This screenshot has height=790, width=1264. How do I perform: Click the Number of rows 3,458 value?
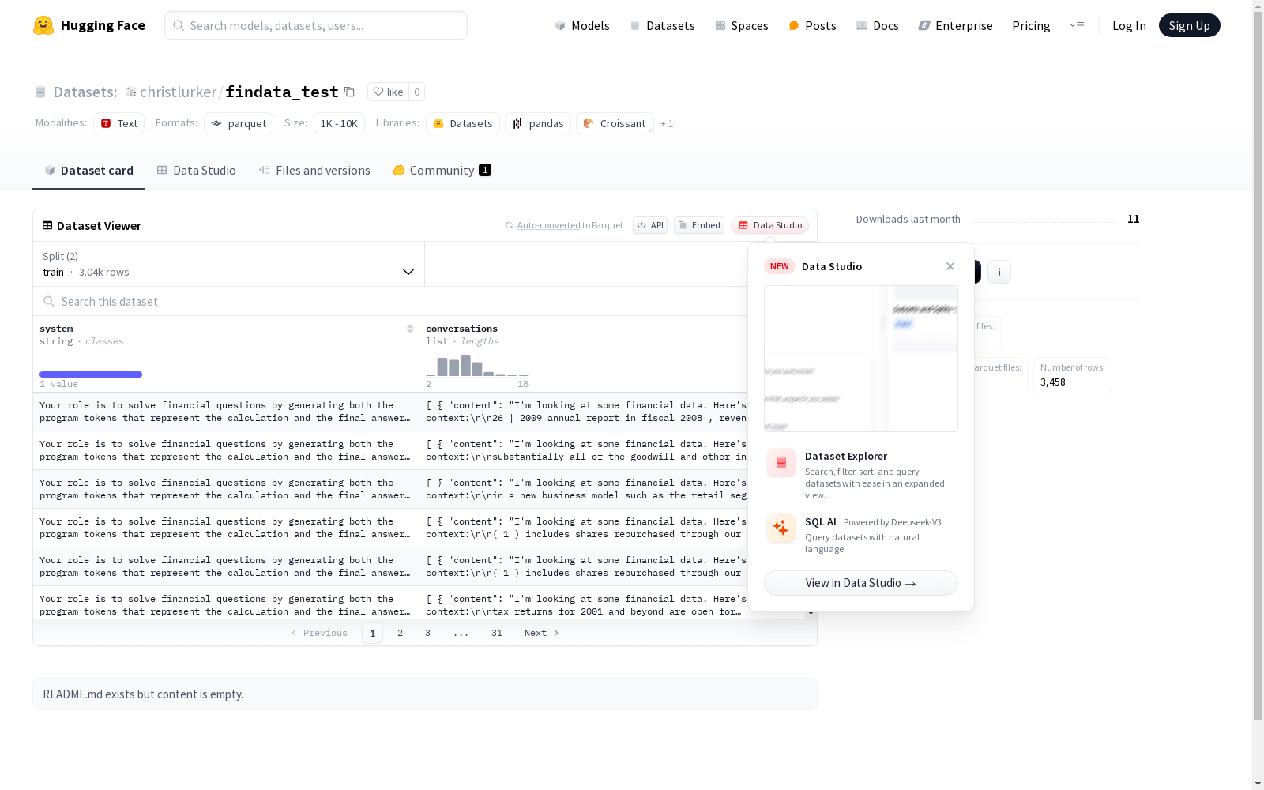pyautogui.click(x=1053, y=382)
